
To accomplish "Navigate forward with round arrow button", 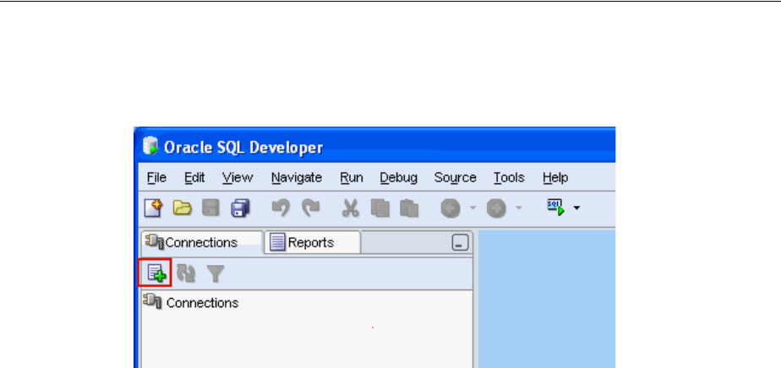I will tap(496, 208).
